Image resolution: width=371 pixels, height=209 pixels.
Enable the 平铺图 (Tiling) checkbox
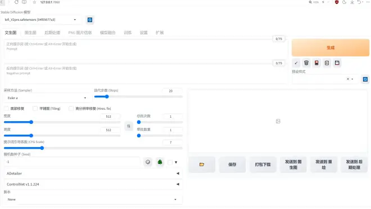[x=35, y=108]
